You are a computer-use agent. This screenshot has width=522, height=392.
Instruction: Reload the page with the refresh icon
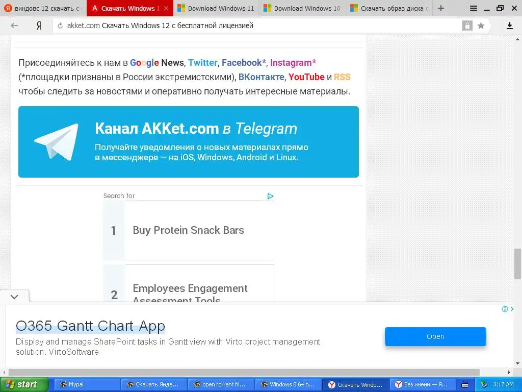tap(60, 26)
